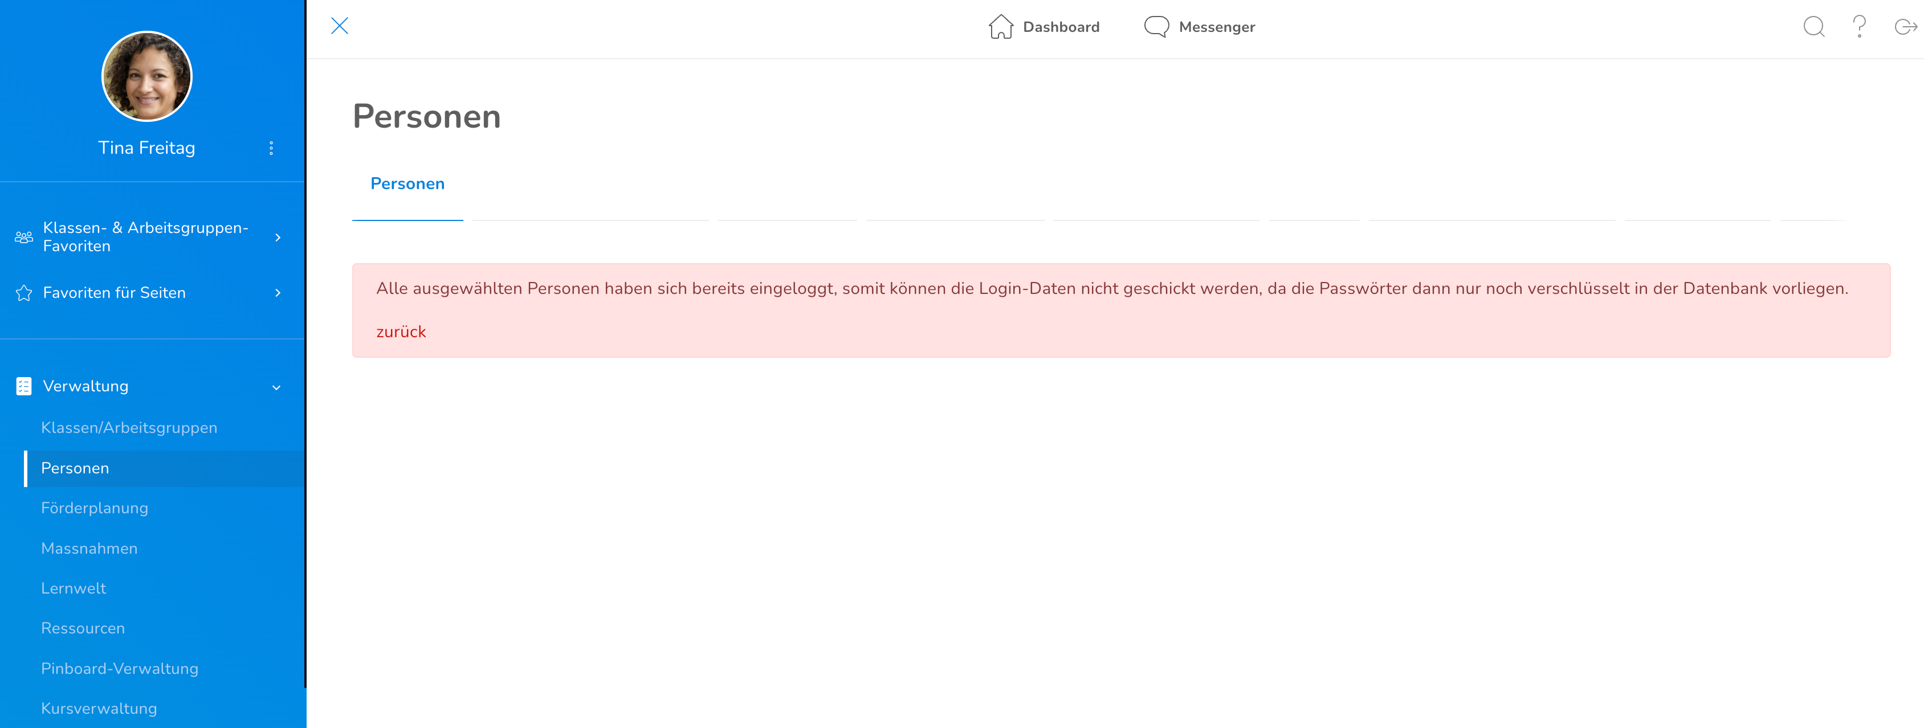
Task: Open Pinboard-Verwaltung in sidebar
Action: 120,668
